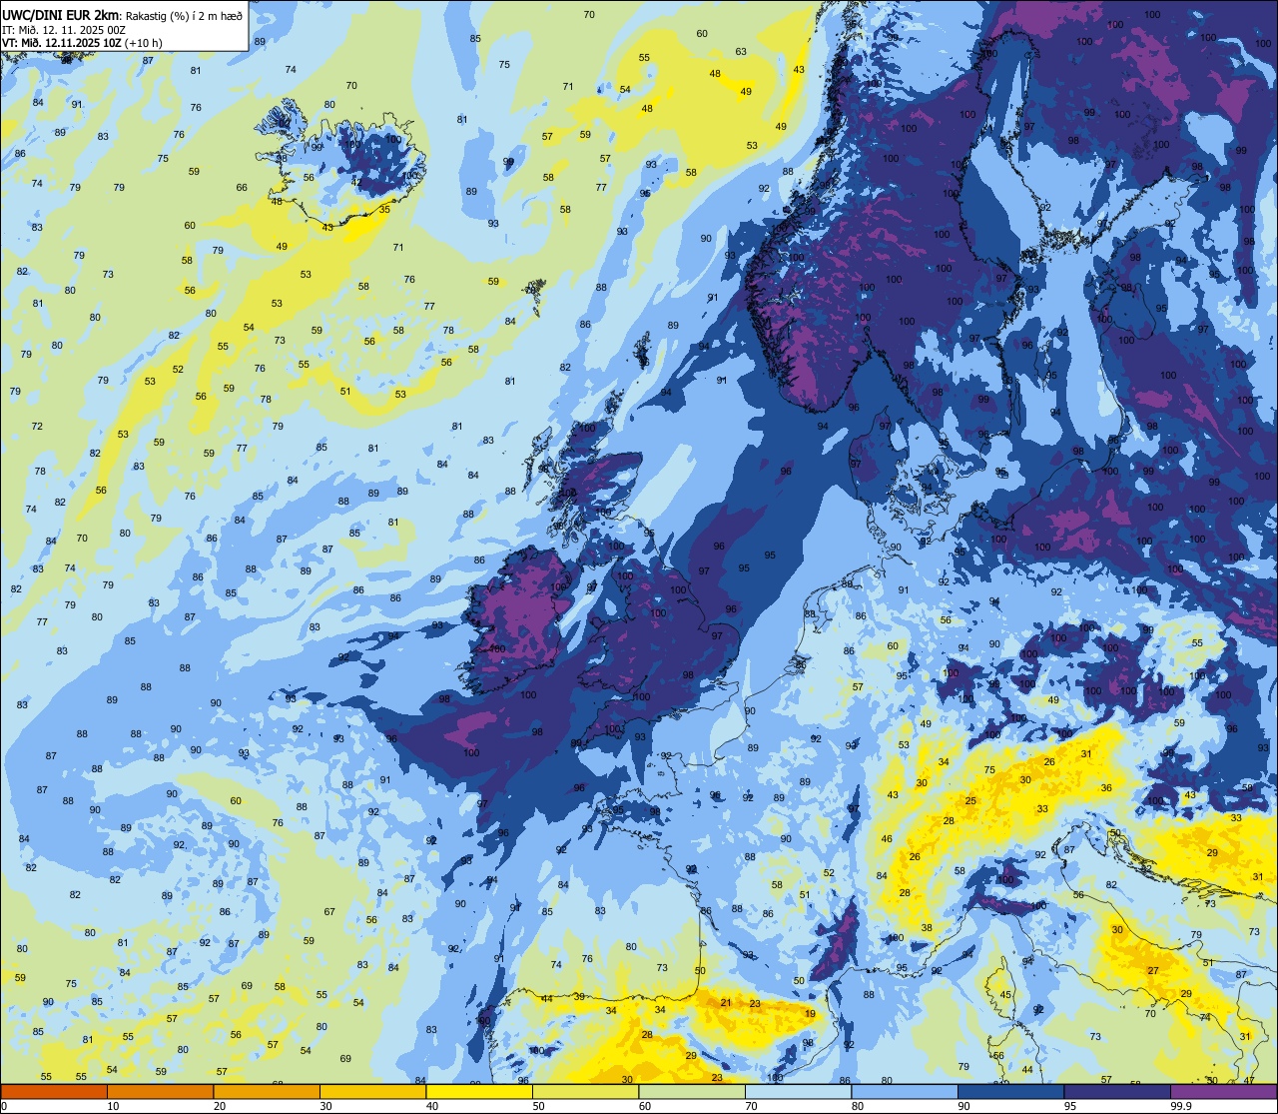Select the light blue 70–80 legend segment
1278x1114 pixels.
[798, 1091]
